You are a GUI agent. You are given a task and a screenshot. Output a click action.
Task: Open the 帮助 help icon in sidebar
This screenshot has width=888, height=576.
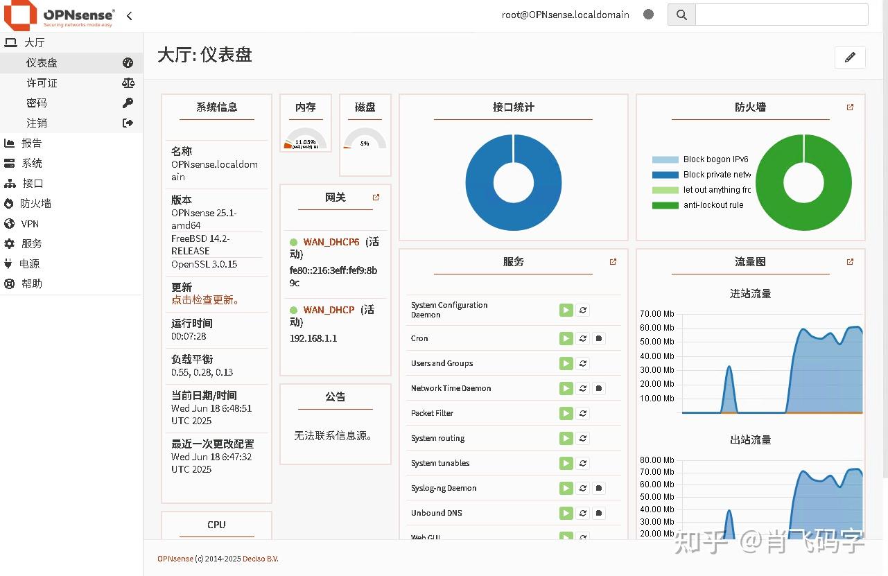coord(10,283)
